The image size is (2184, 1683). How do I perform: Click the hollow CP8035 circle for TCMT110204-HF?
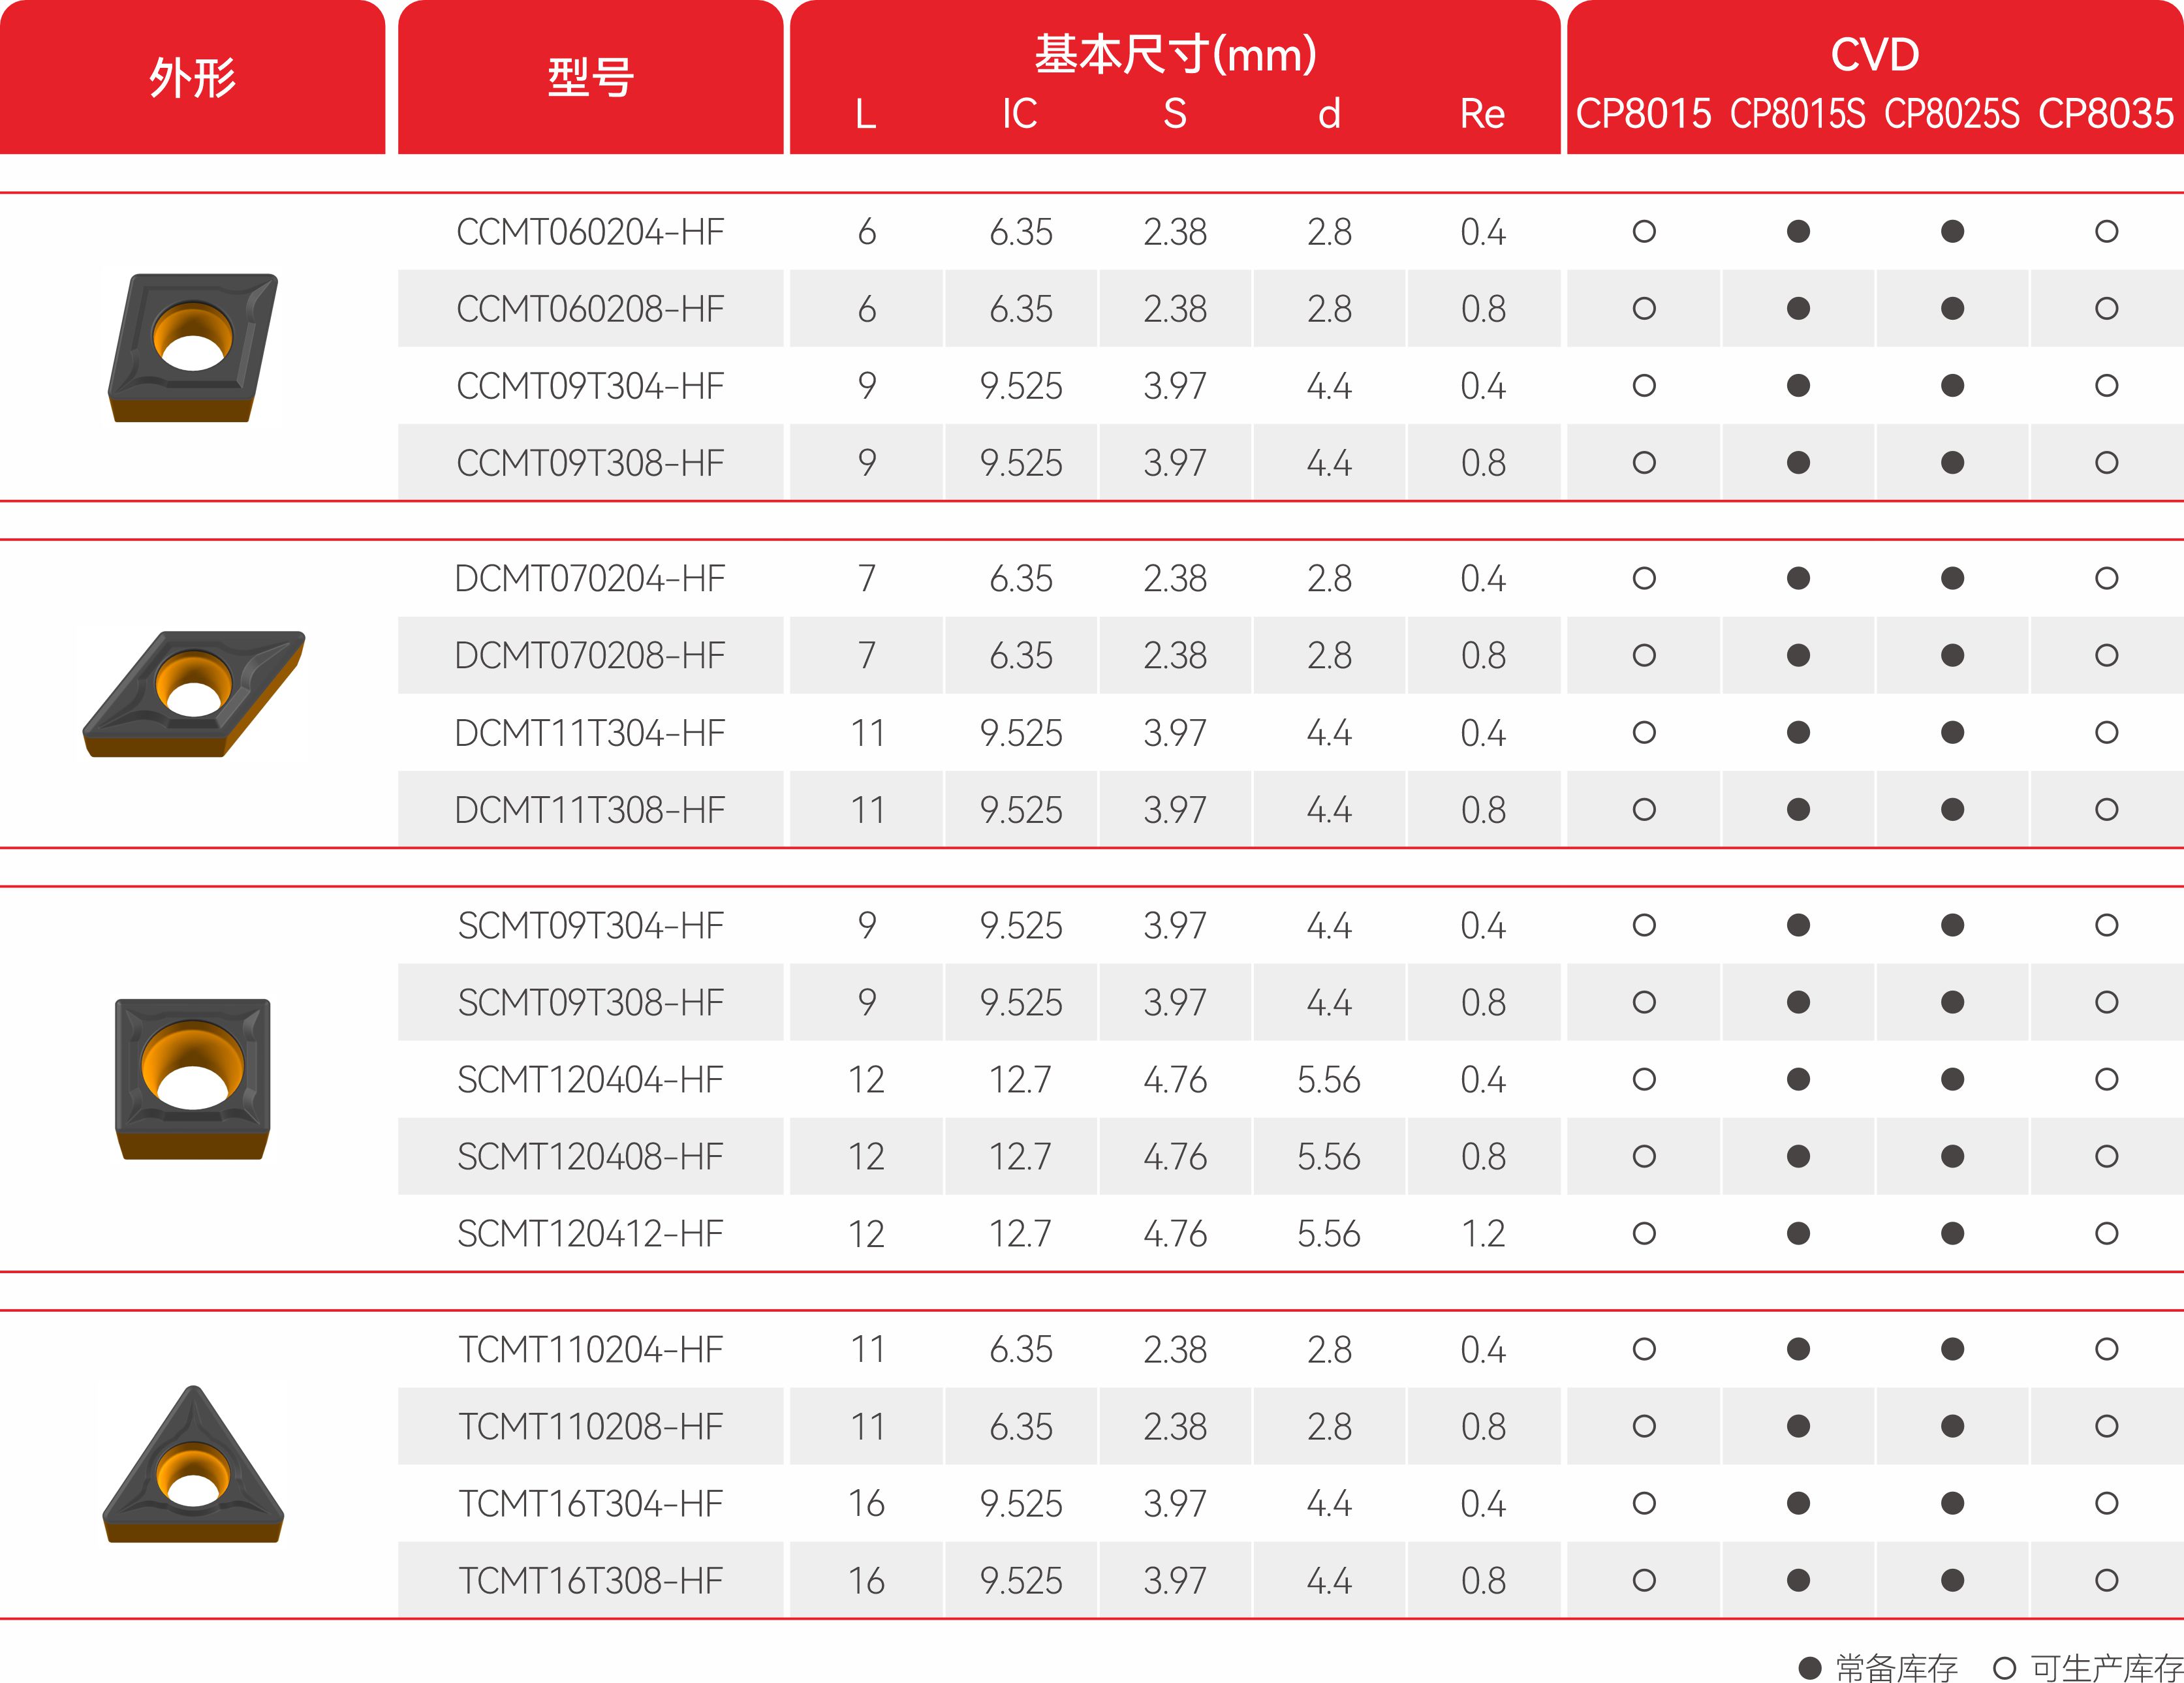point(2106,1349)
